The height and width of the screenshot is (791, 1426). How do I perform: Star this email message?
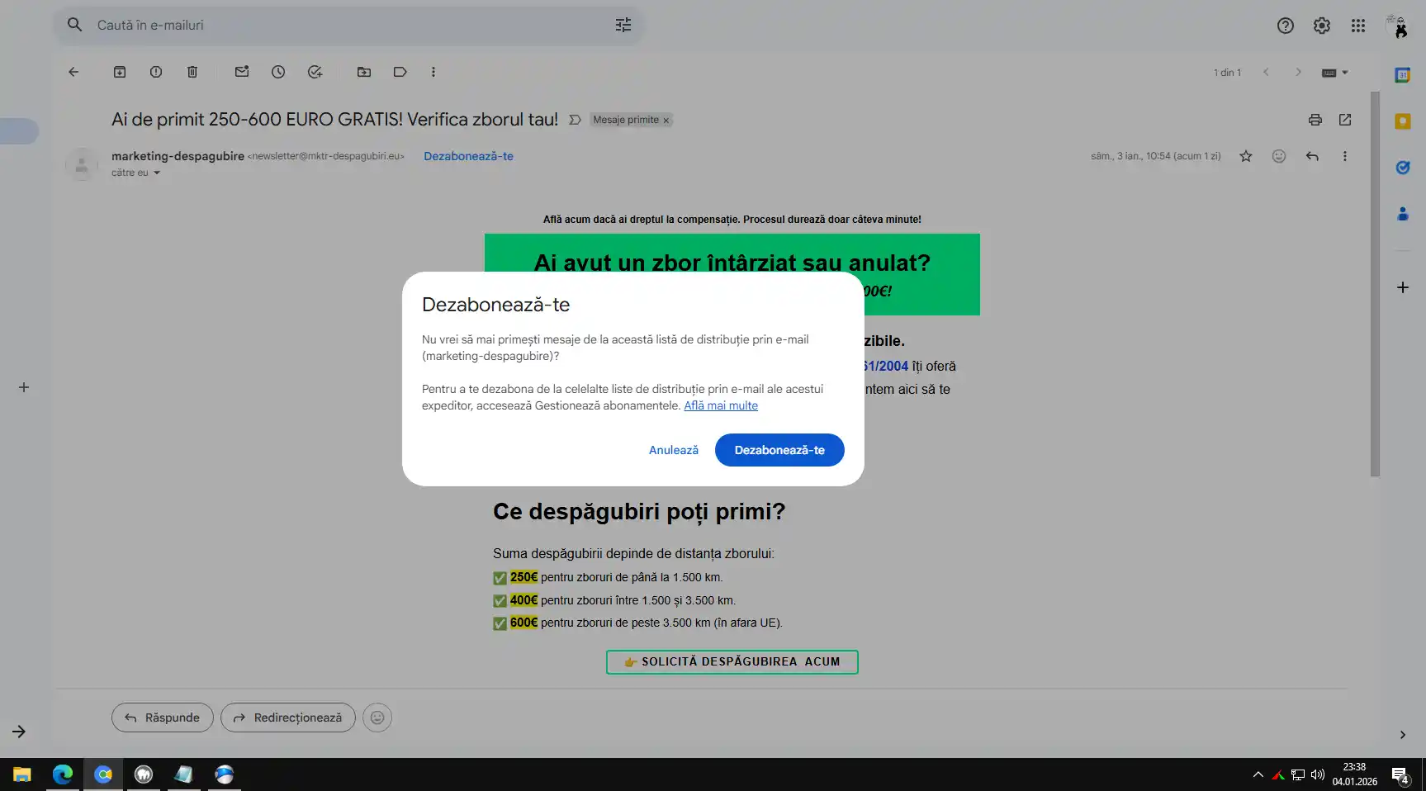coord(1246,156)
